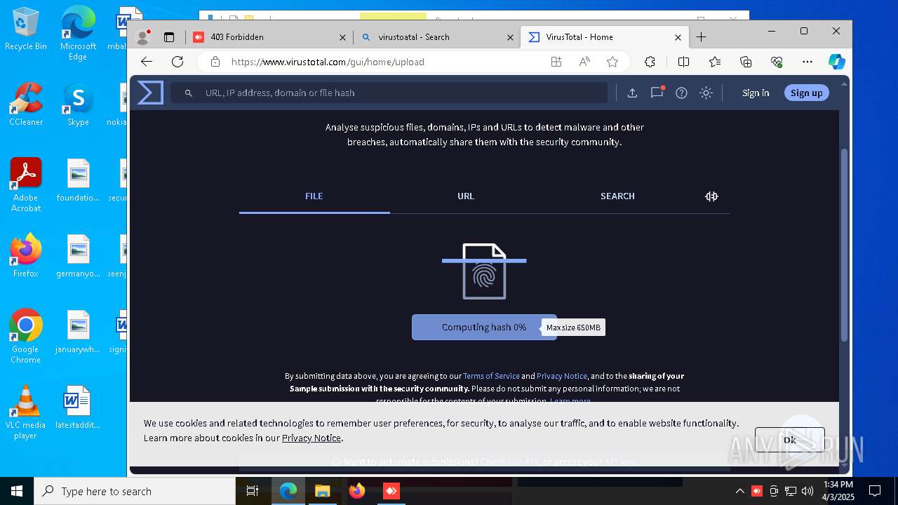Screen dimensions: 898x505
Task: Select the URL tab
Action: click(x=466, y=196)
